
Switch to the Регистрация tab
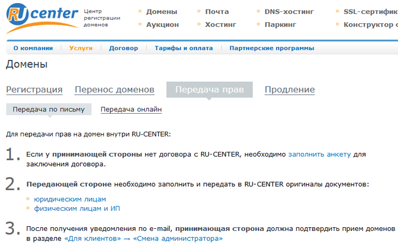[34, 90]
